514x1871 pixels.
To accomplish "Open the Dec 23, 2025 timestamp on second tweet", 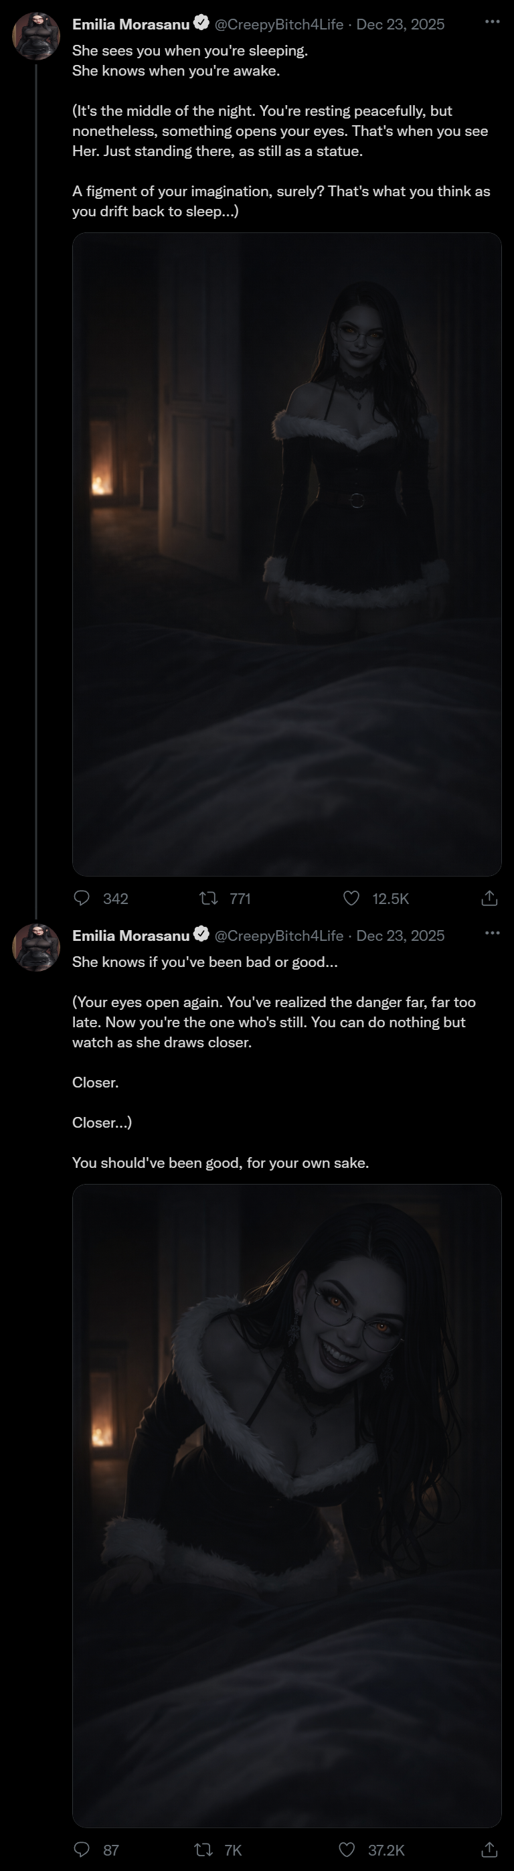I will [x=400, y=935].
